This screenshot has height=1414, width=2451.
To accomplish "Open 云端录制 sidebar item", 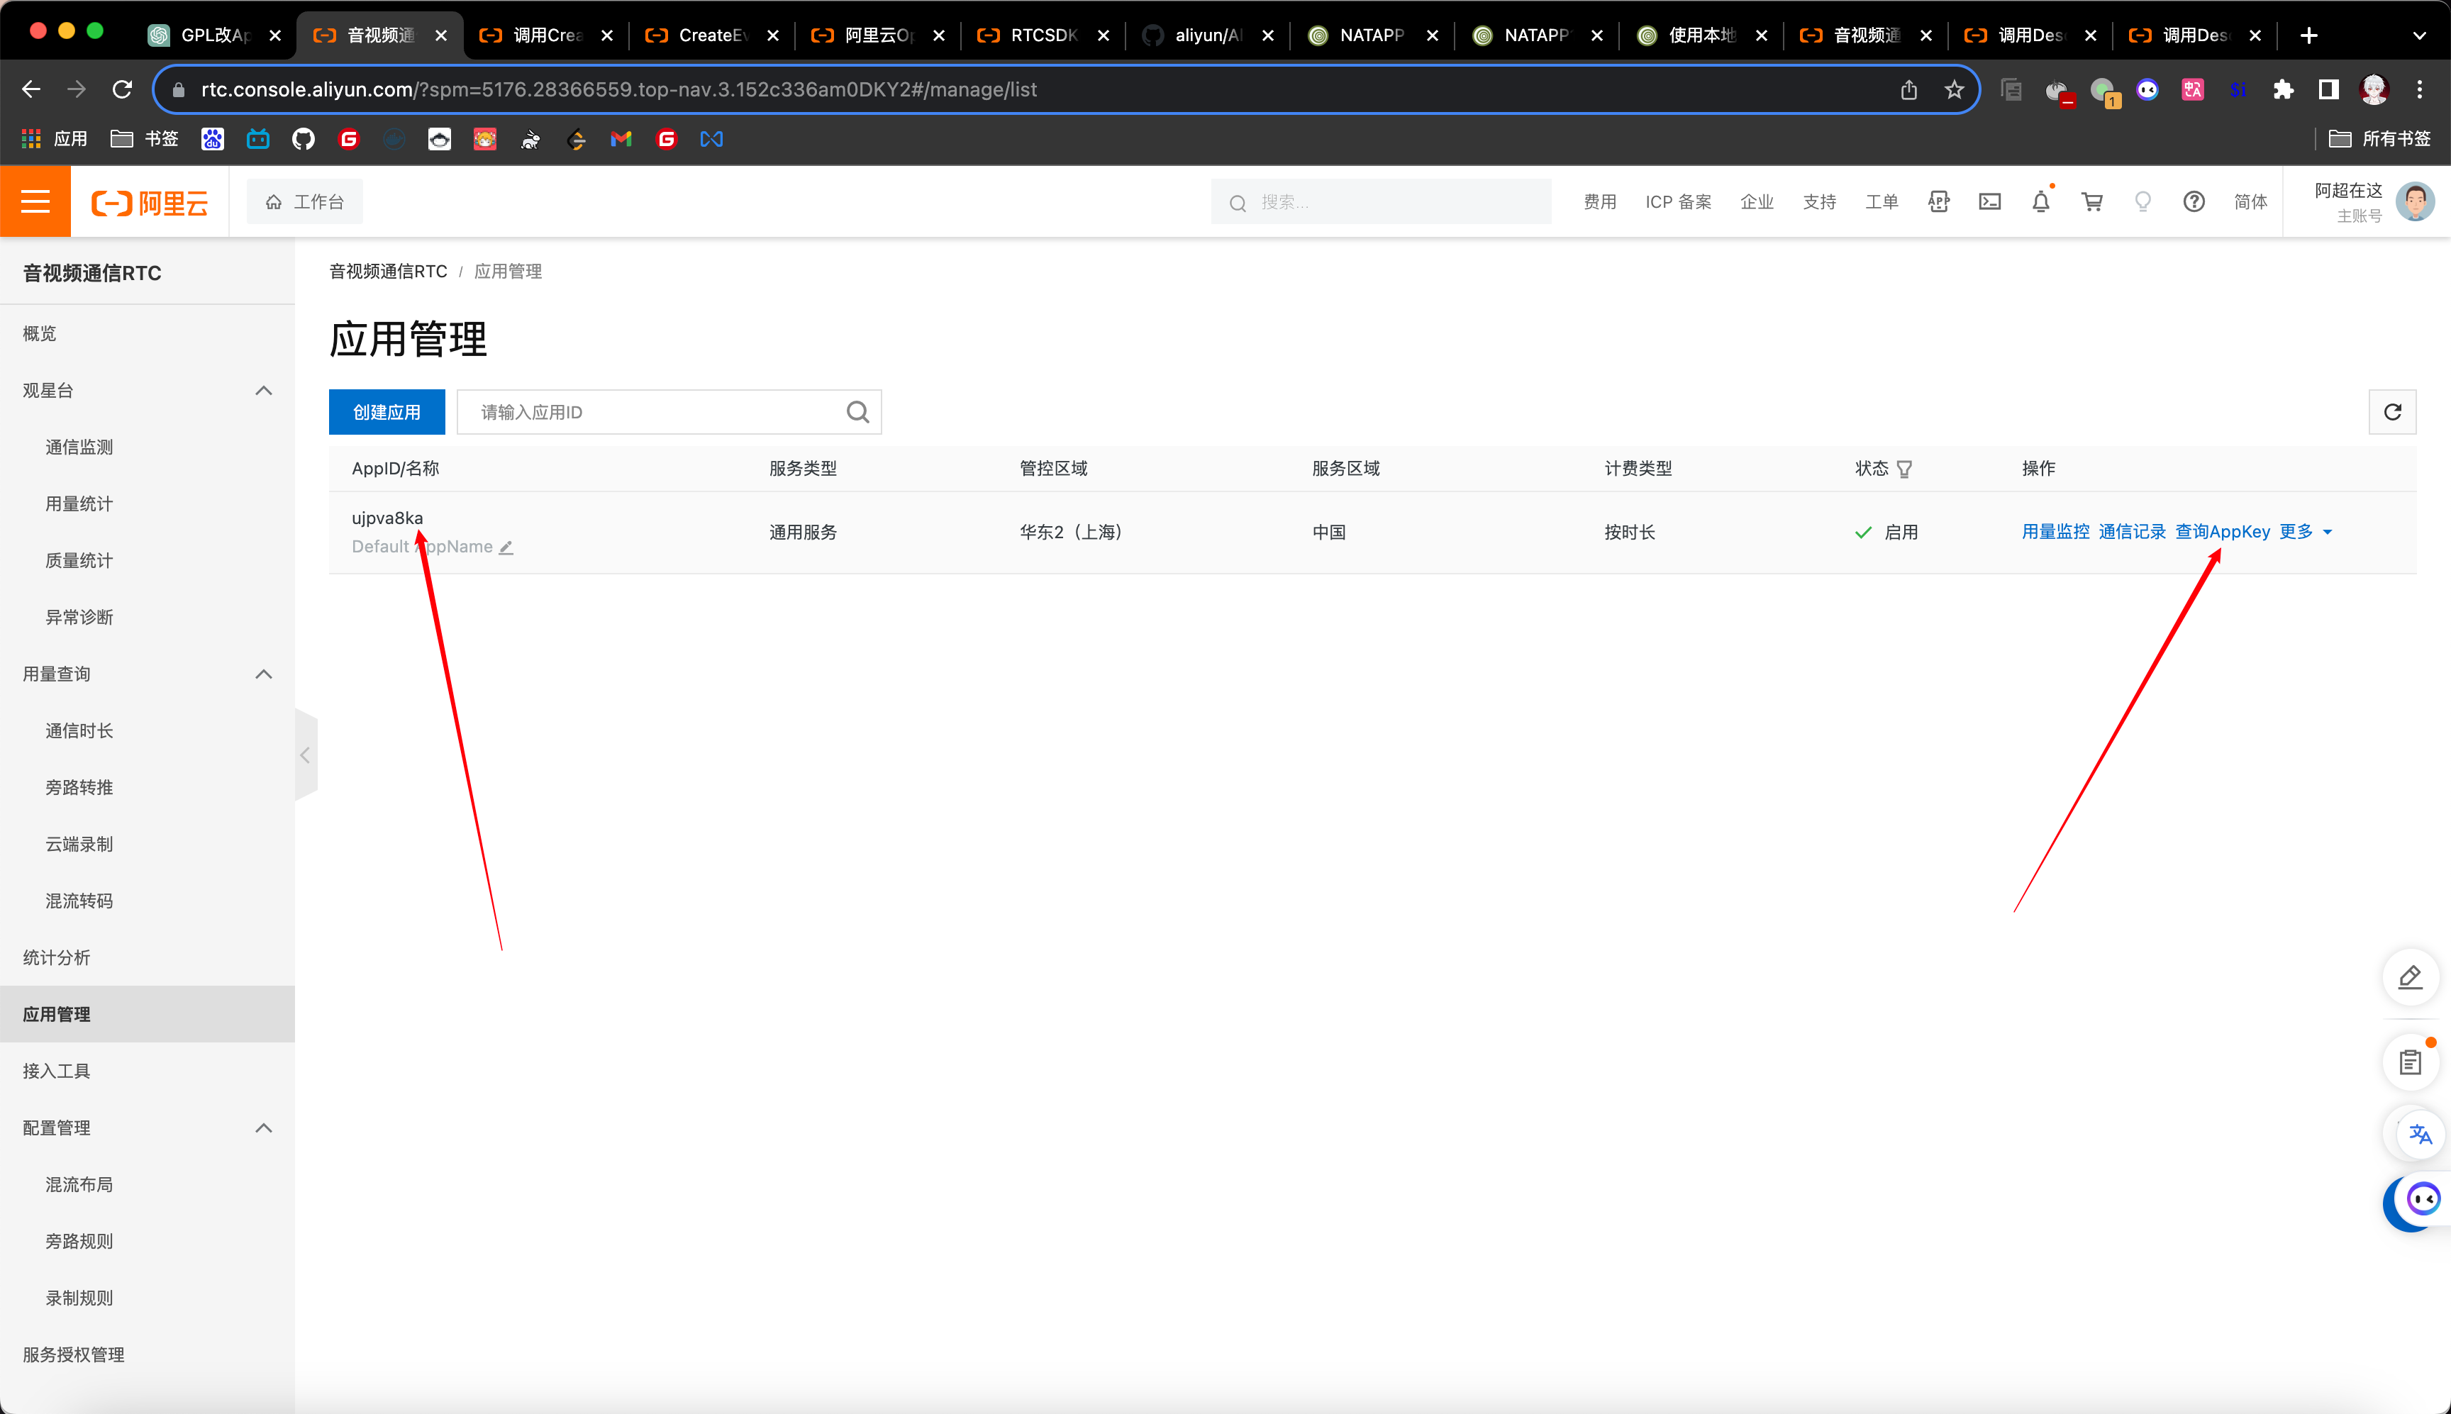I will (79, 844).
